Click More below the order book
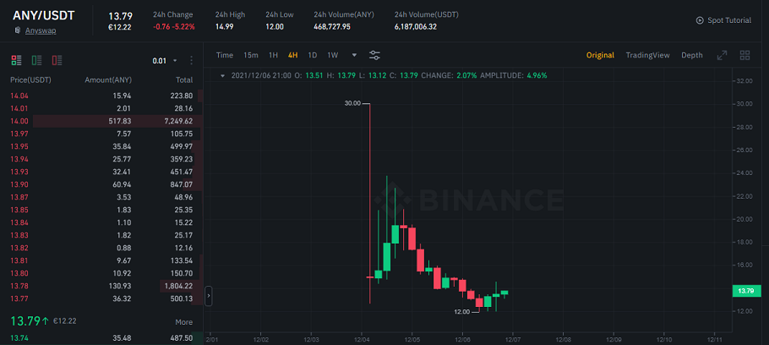The height and width of the screenshot is (345, 769). [183, 322]
